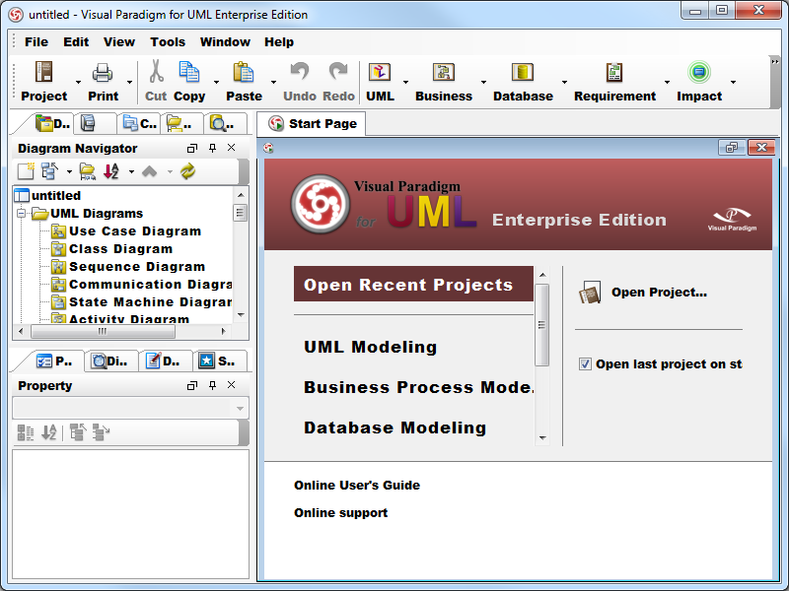Float the Property pane with restore icon
Image resolution: width=789 pixels, height=591 pixels.
(192, 385)
